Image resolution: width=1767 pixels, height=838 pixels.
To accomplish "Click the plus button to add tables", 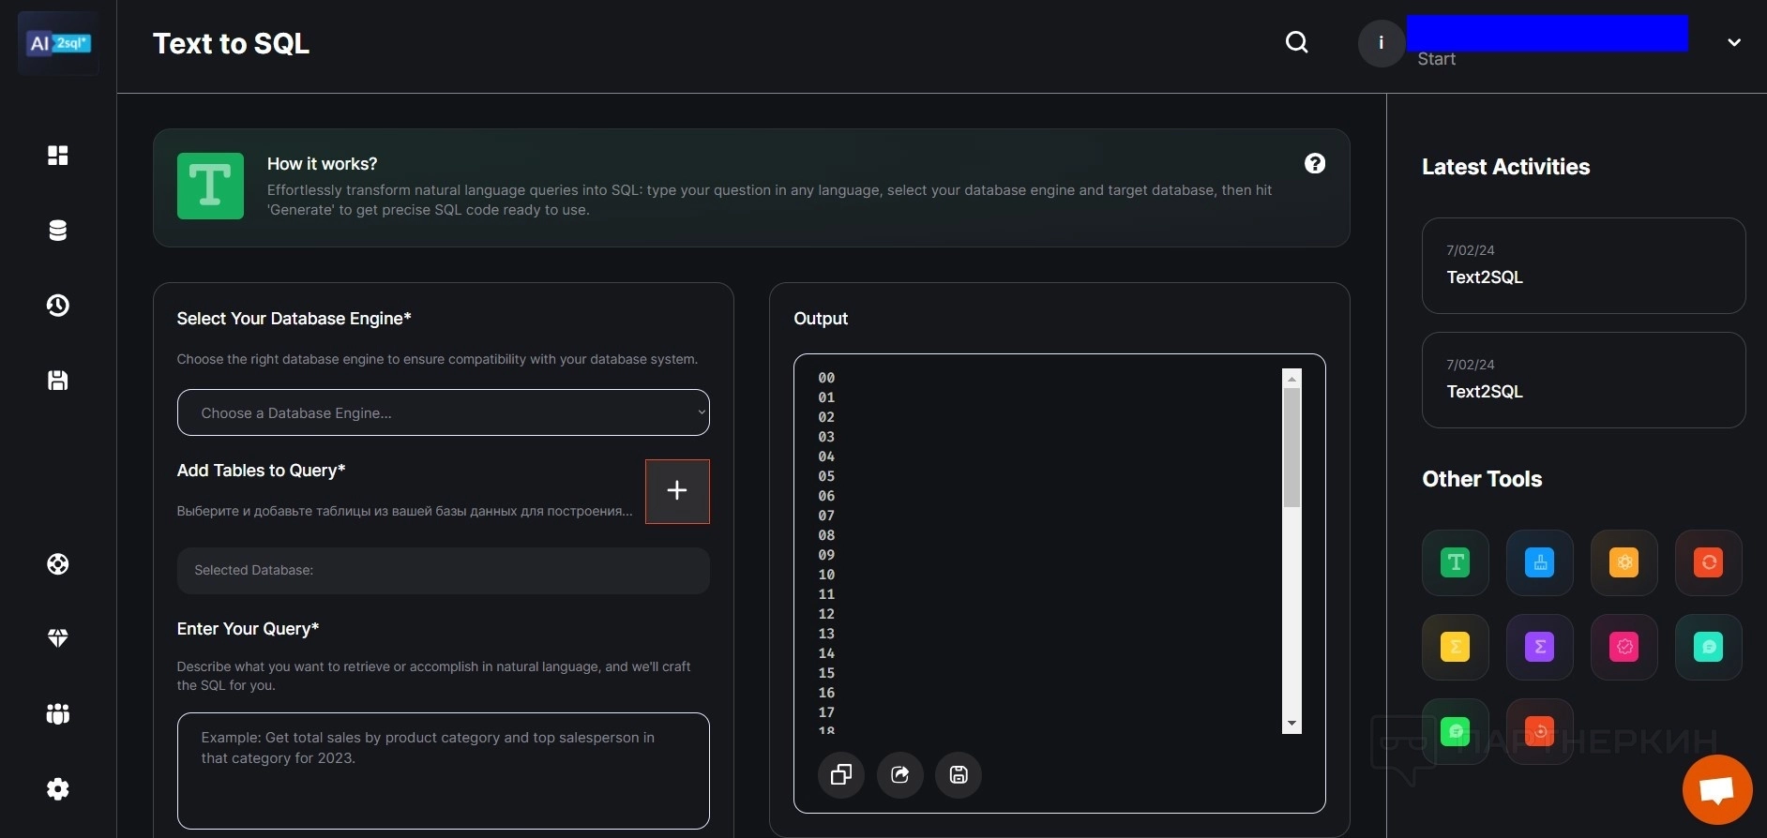I will pyautogui.click(x=677, y=491).
